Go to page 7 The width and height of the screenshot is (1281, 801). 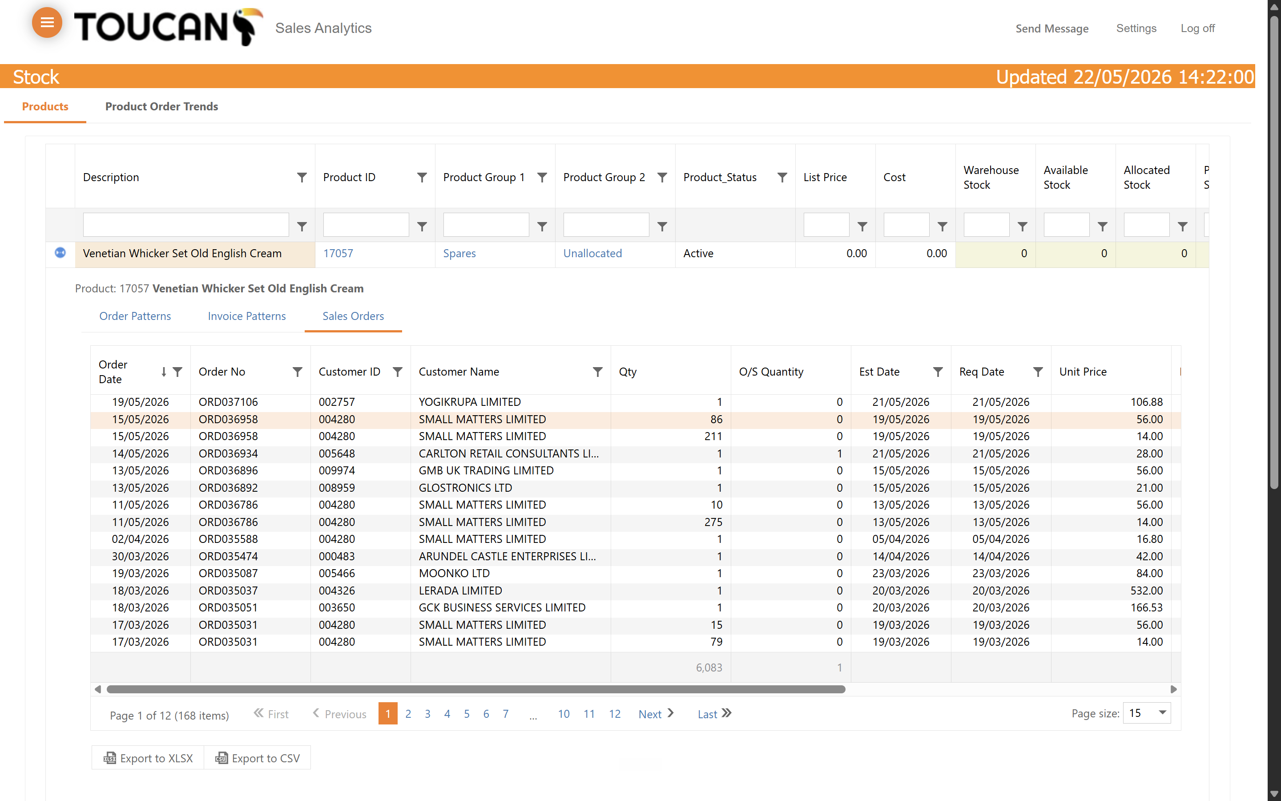tap(506, 714)
